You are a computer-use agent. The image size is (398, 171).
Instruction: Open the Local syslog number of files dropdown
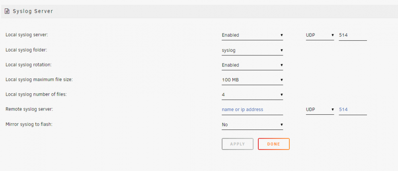tap(252, 95)
